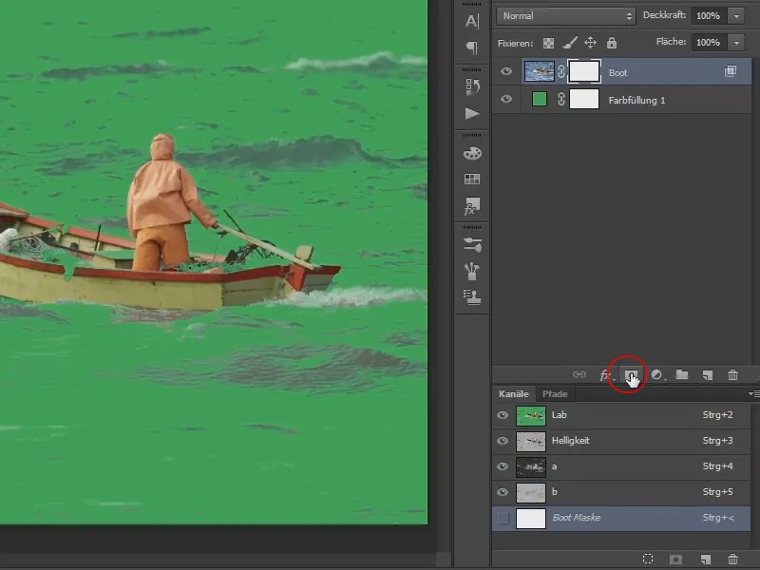Toggle visibility of channel b
The image size is (760, 570).
503,492
